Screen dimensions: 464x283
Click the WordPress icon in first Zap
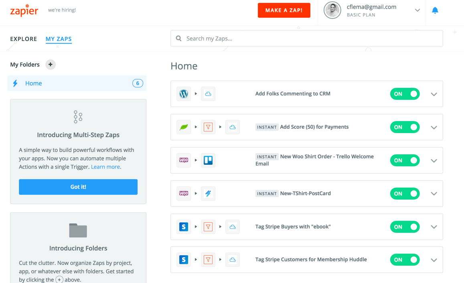click(x=184, y=94)
